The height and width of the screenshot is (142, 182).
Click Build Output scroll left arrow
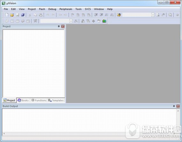tap(4, 134)
